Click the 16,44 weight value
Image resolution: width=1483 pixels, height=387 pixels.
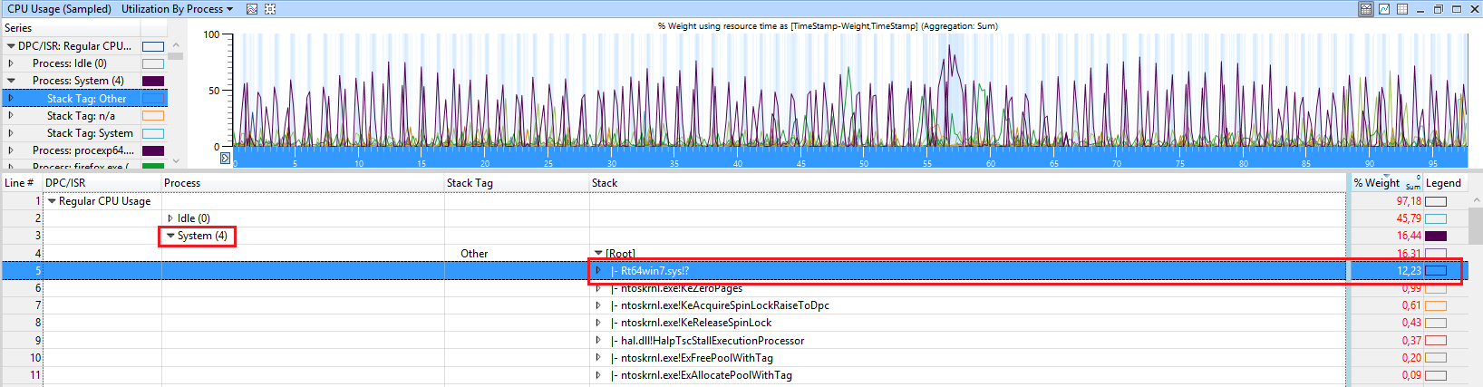1409,236
